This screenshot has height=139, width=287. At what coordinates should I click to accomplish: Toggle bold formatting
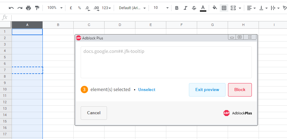point(177,8)
